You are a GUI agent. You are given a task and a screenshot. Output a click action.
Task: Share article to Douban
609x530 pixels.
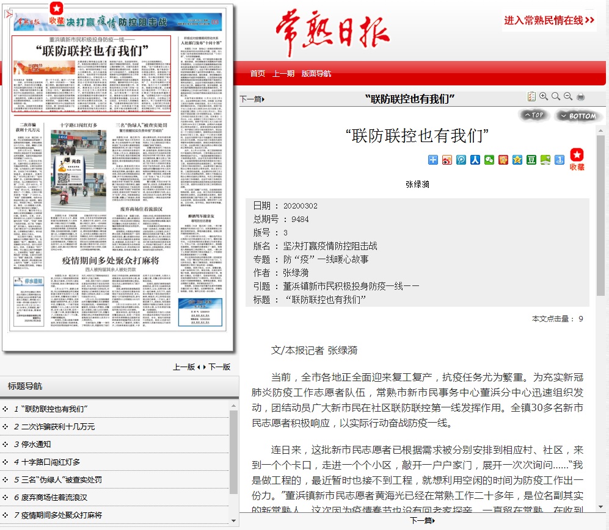click(x=531, y=160)
